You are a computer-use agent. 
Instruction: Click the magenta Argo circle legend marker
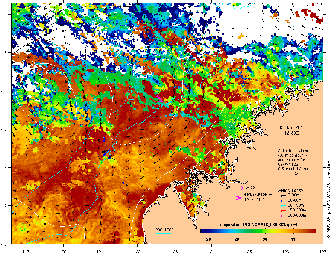[241, 188]
